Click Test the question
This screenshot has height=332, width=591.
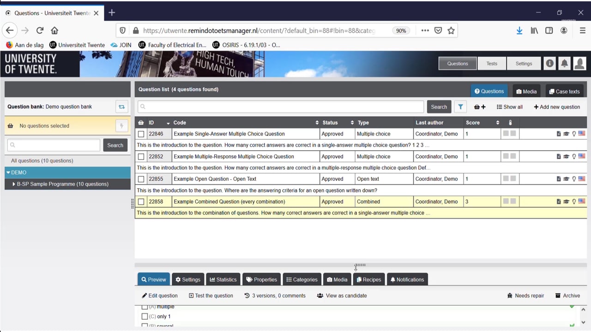(211, 296)
